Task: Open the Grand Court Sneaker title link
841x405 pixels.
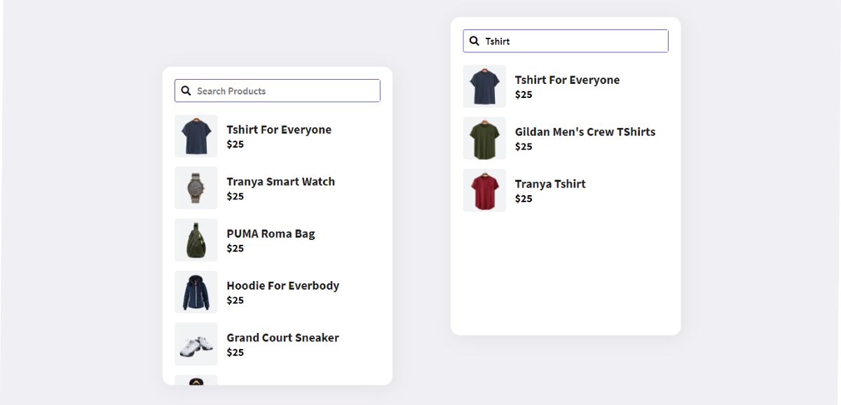Action: tap(282, 337)
